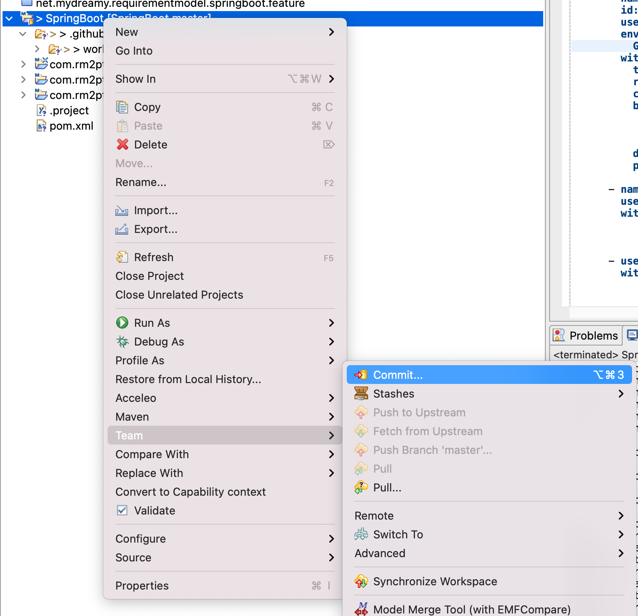Click the Debug As bug icon

point(122,341)
